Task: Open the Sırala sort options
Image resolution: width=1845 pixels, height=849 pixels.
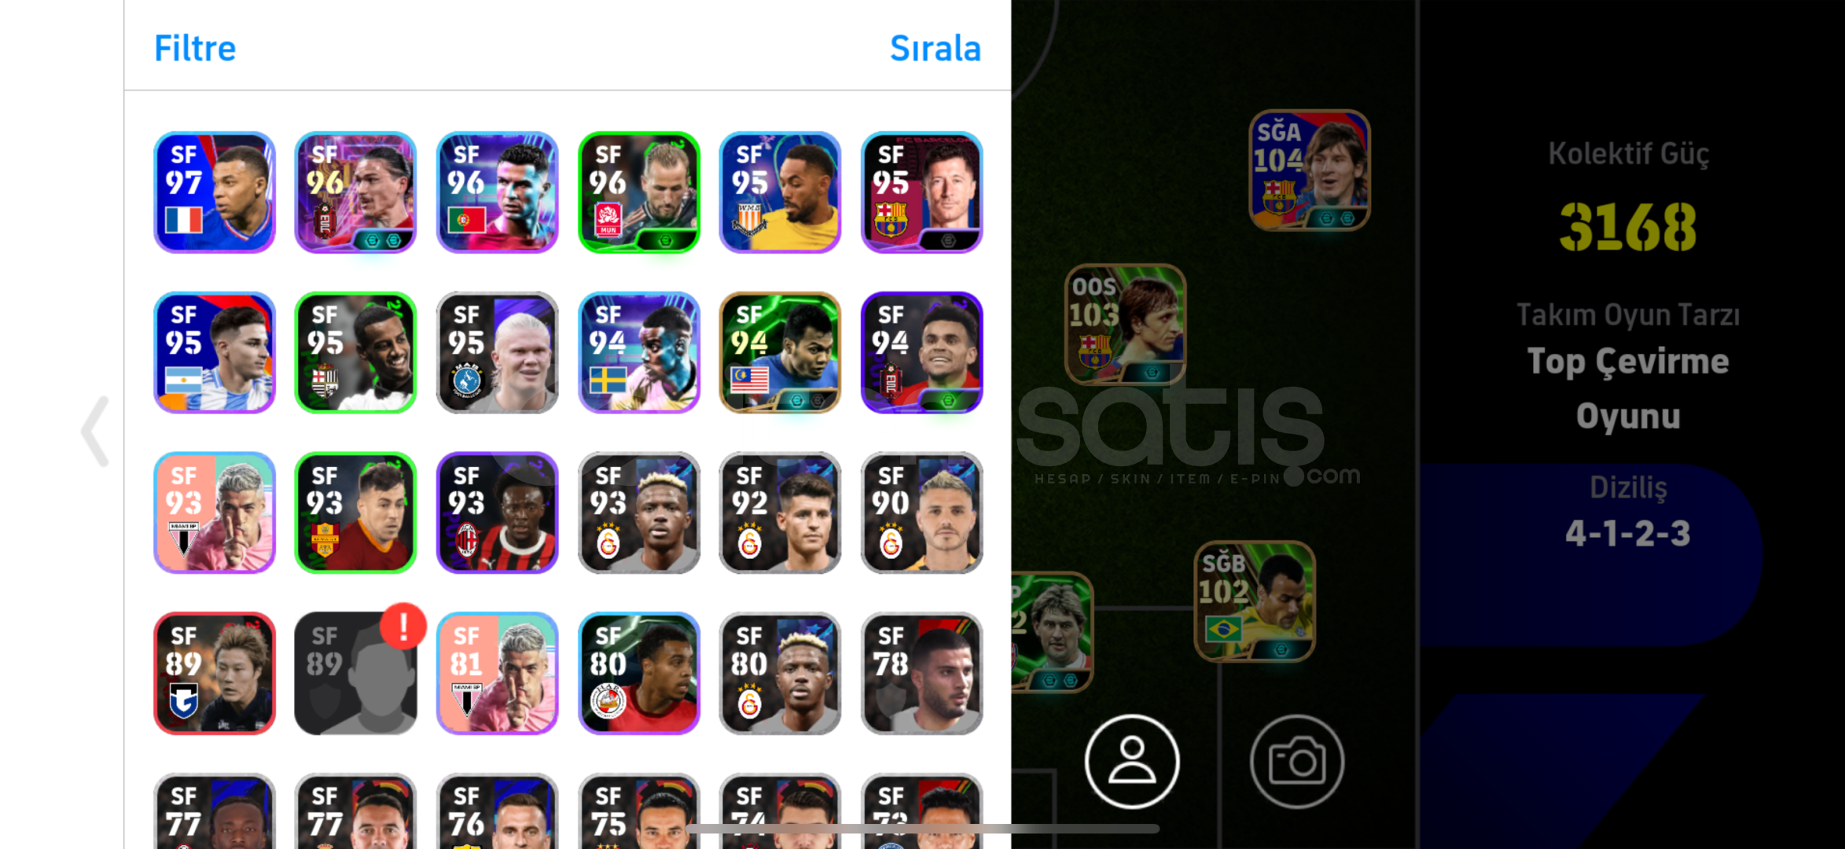Action: (935, 49)
